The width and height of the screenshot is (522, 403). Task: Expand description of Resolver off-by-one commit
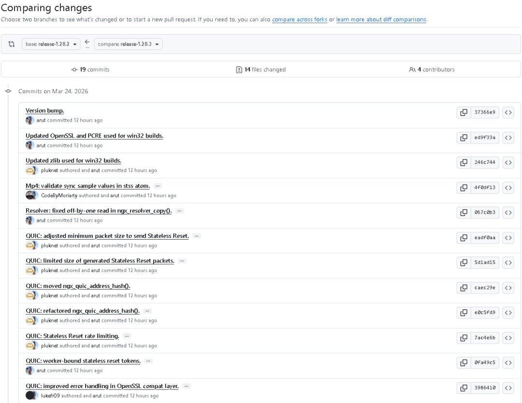click(179, 211)
